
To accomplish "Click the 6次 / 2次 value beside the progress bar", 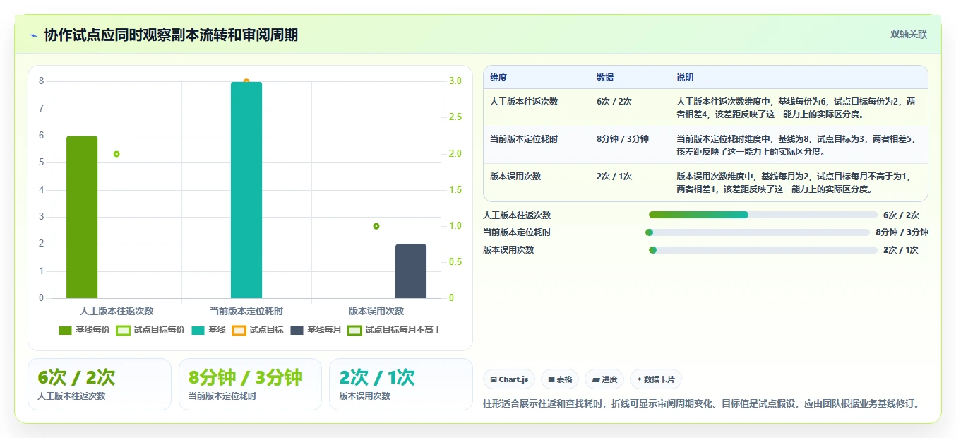I will pos(902,215).
